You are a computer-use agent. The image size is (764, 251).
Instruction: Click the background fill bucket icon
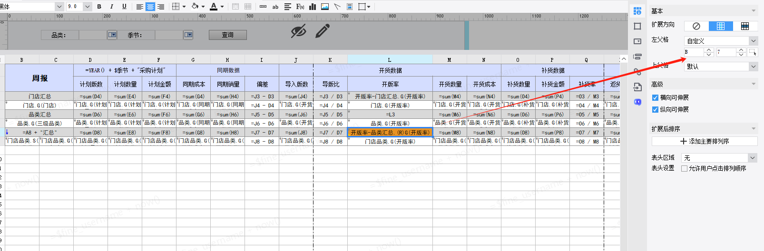click(x=195, y=7)
